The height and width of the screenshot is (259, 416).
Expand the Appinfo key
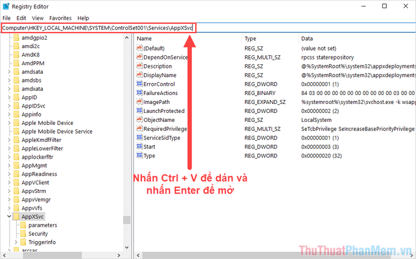tap(9, 114)
